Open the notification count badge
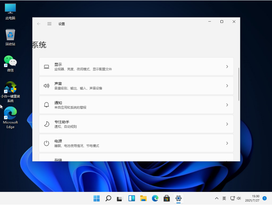The height and width of the screenshot is (206, 272). point(265,198)
